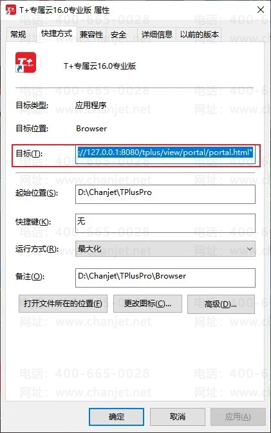This screenshot has height=433, width=271.
Task: Switch to the 常规 tab
Action: coord(18,35)
